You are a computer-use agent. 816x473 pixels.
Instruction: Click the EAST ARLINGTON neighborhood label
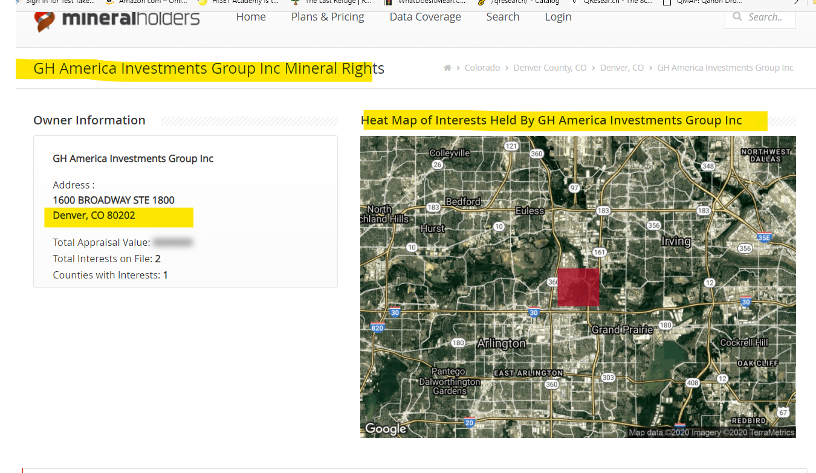tap(528, 373)
